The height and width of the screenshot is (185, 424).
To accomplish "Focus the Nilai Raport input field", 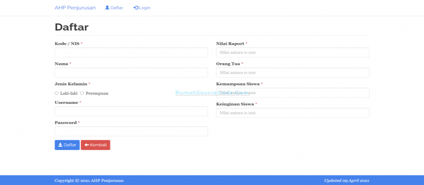I will 292,53.
